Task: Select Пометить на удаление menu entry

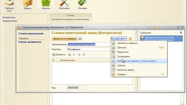Action: [x=139, y=61]
